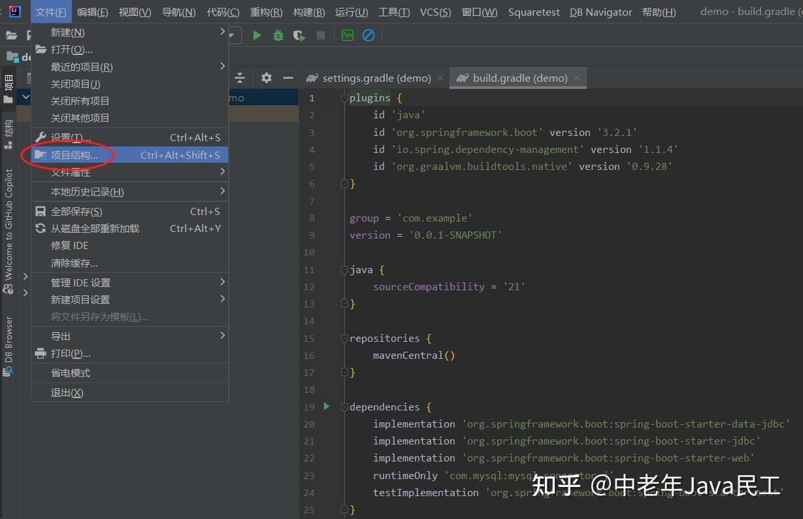Click the blue no-coverage icon
803x519 pixels.
click(368, 35)
